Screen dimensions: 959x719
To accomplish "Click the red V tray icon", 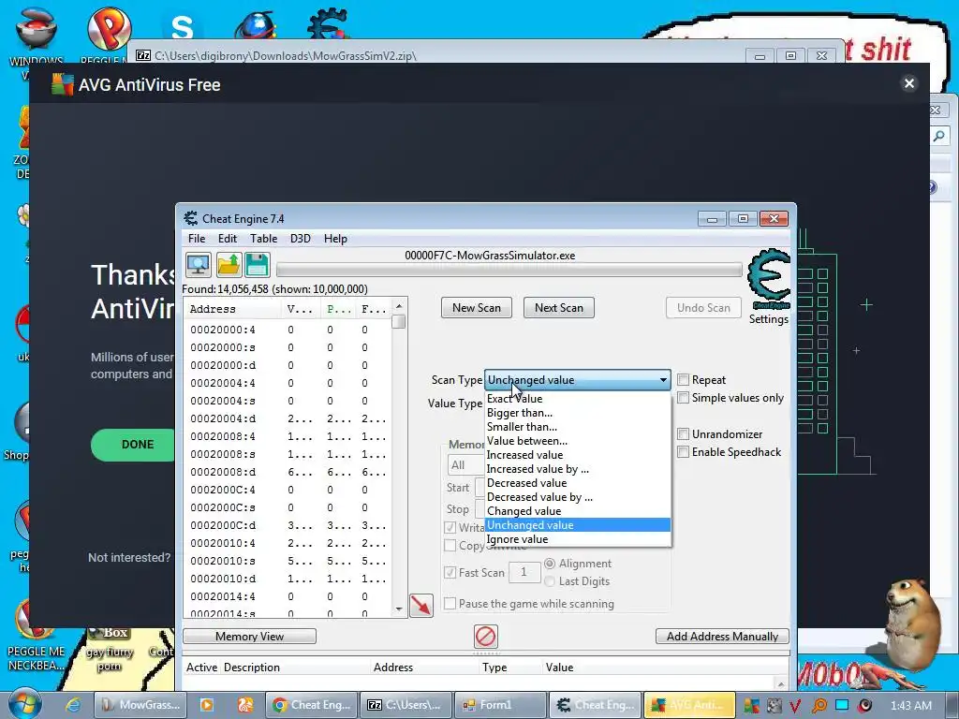I will pos(796,706).
